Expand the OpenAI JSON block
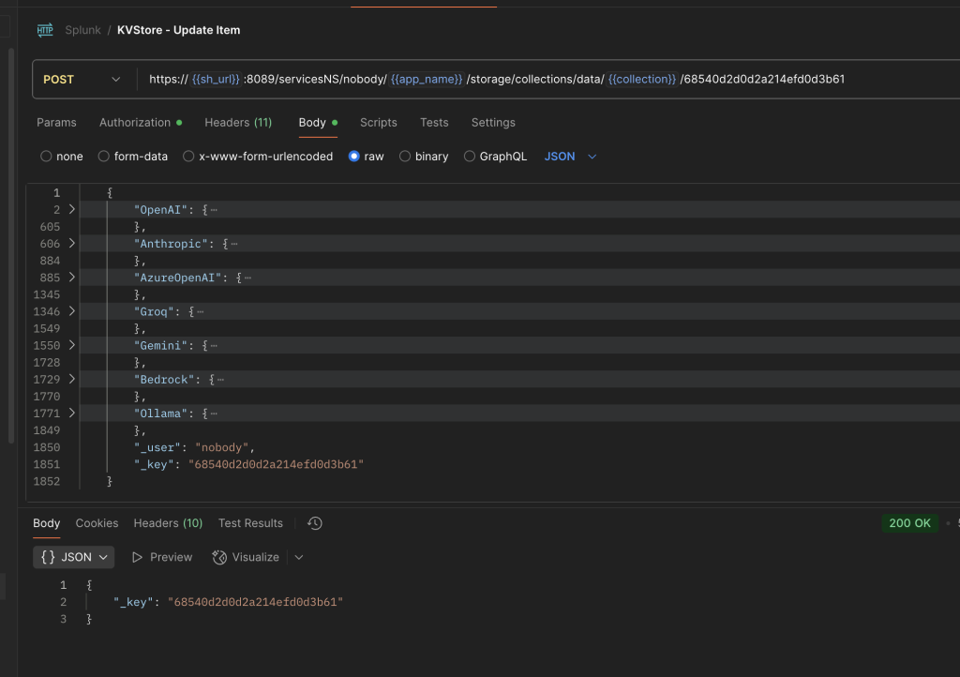The image size is (960, 677). coord(71,210)
